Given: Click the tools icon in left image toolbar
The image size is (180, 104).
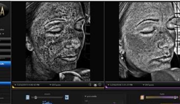Looking at the screenshot, I should (95, 85).
